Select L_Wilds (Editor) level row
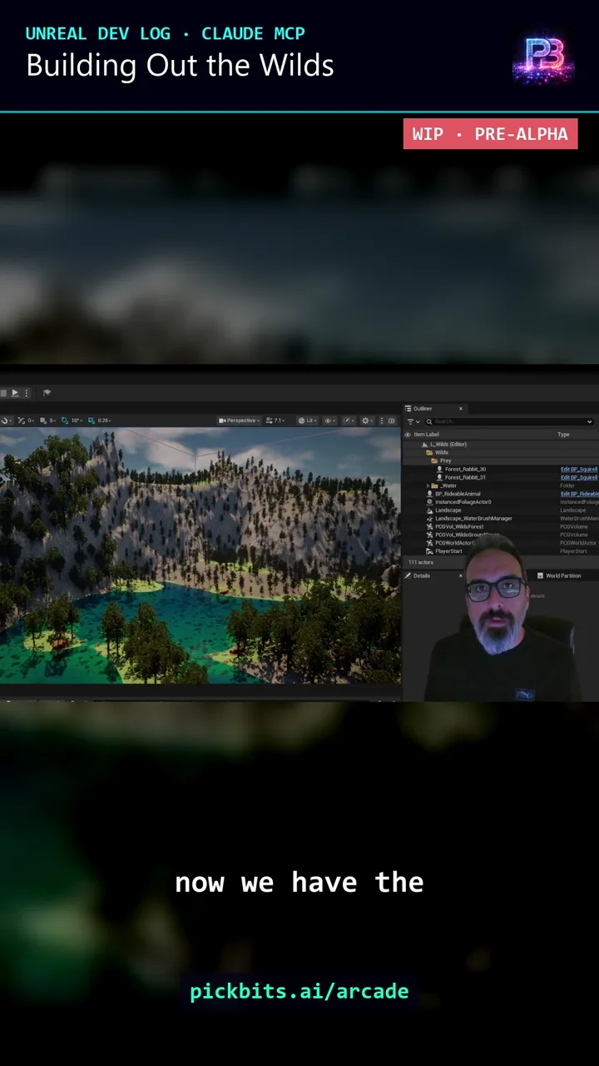599x1066 pixels. click(x=501, y=444)
